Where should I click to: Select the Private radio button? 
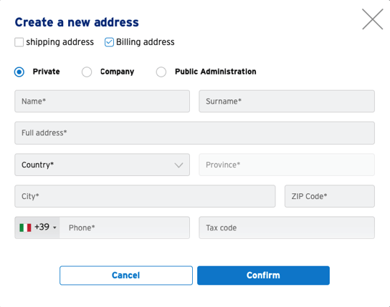19,72
